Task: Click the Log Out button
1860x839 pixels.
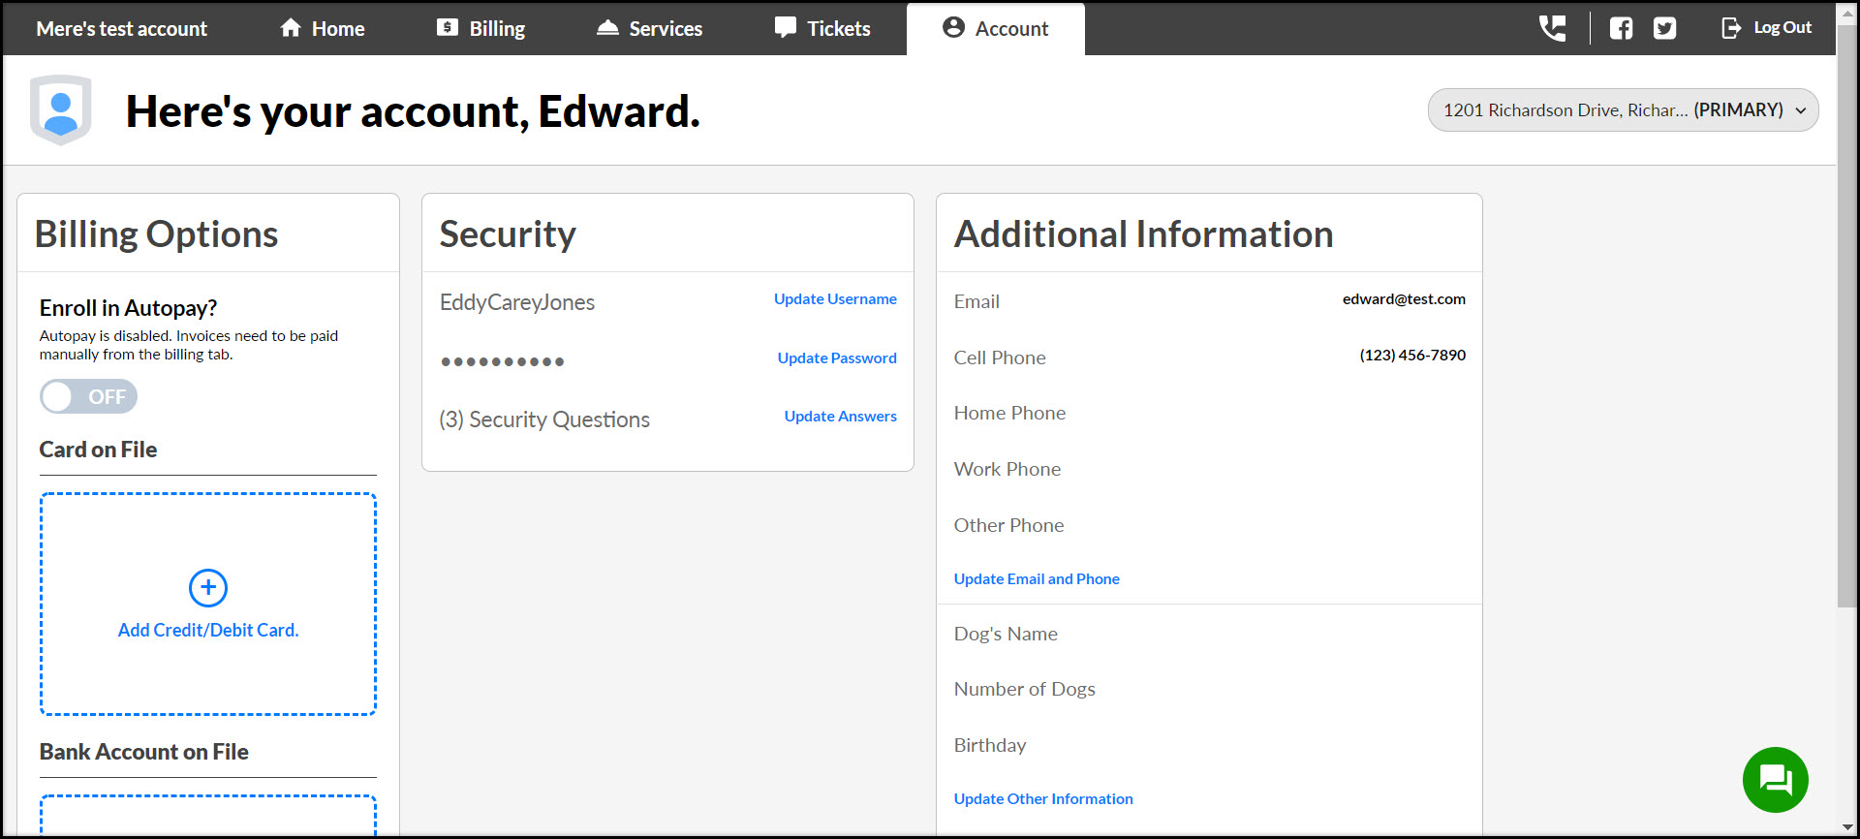Action: (x=1766, y=28)
